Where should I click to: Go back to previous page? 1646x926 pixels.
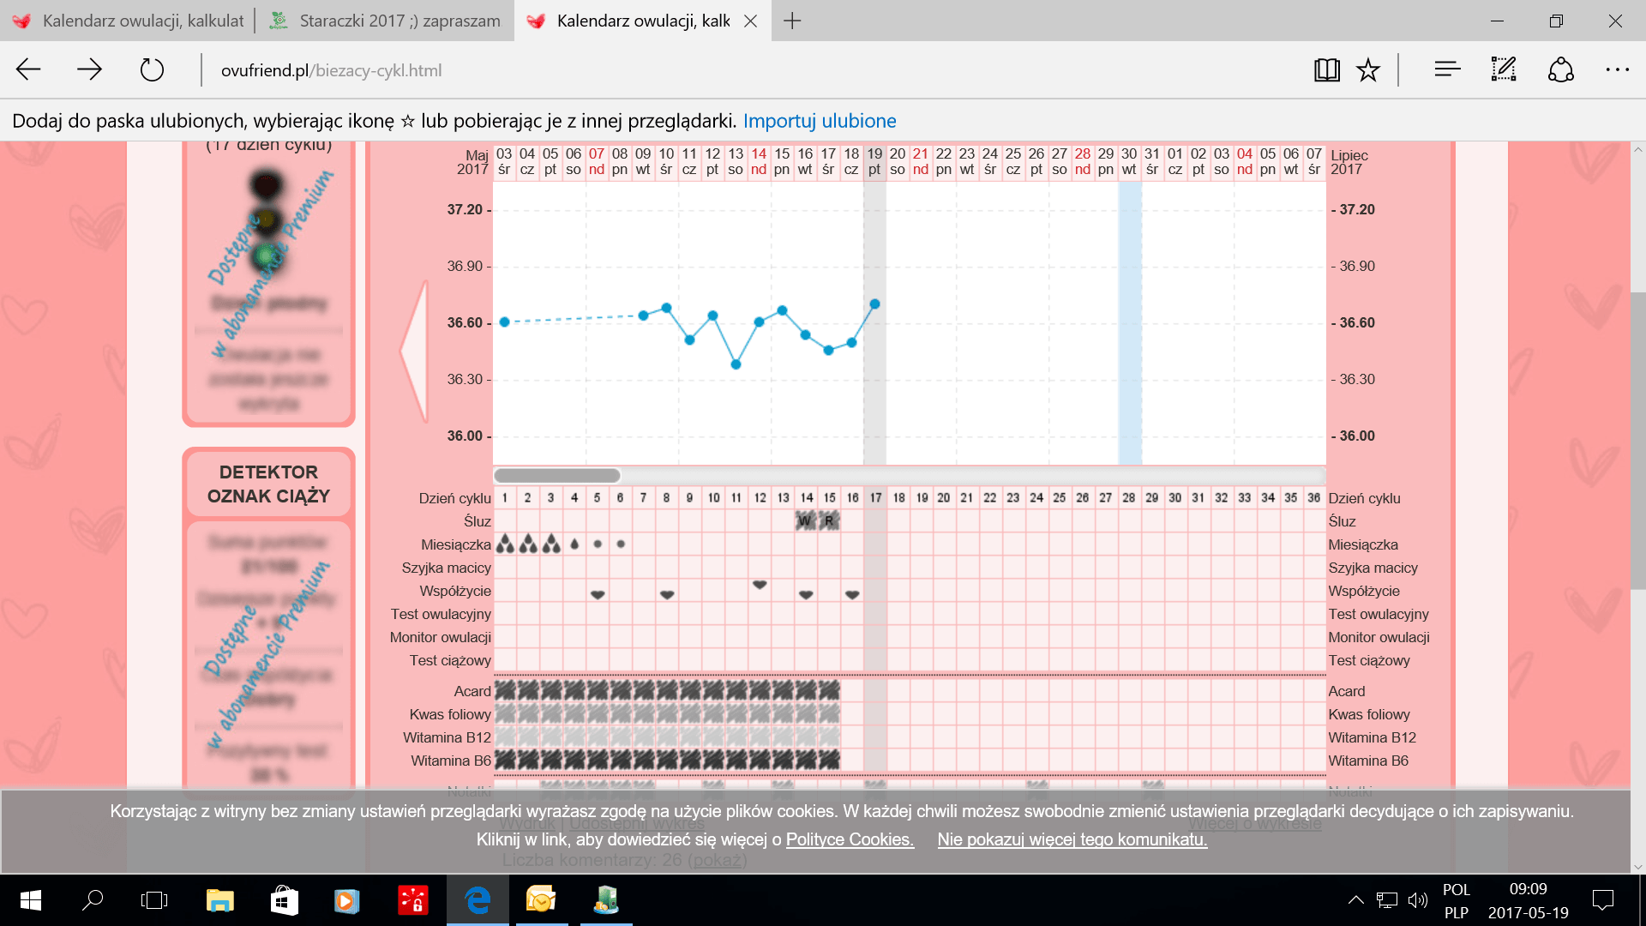tap(29, 69)
